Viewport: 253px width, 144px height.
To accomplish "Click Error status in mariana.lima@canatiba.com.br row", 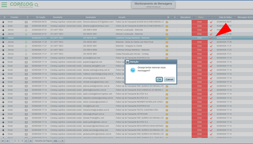I will click(199, 110).
